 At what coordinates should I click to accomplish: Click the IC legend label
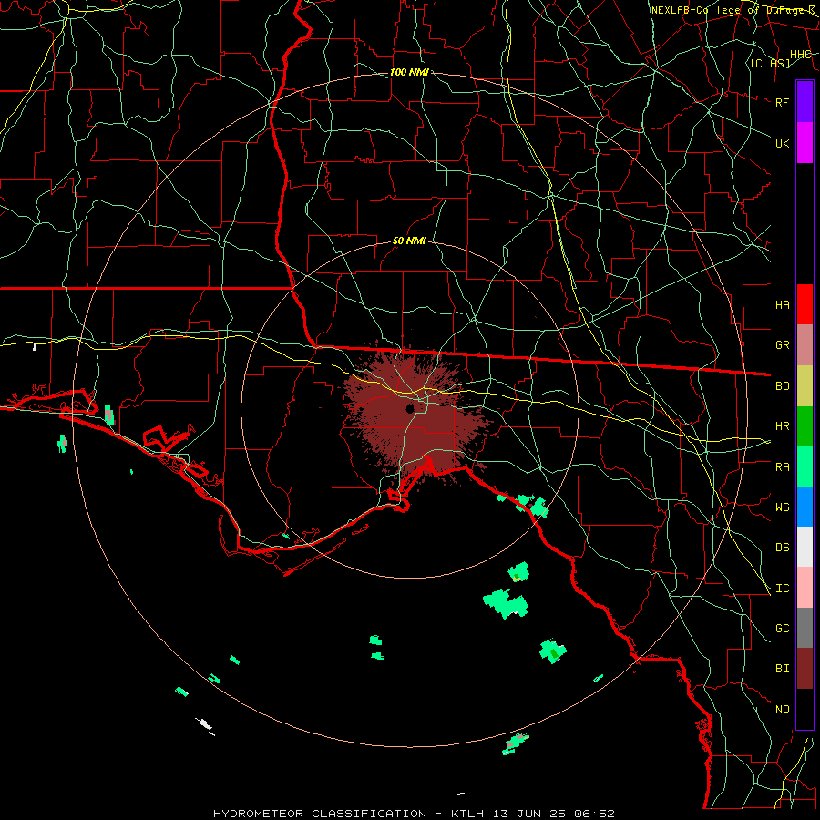click(782, 589)
